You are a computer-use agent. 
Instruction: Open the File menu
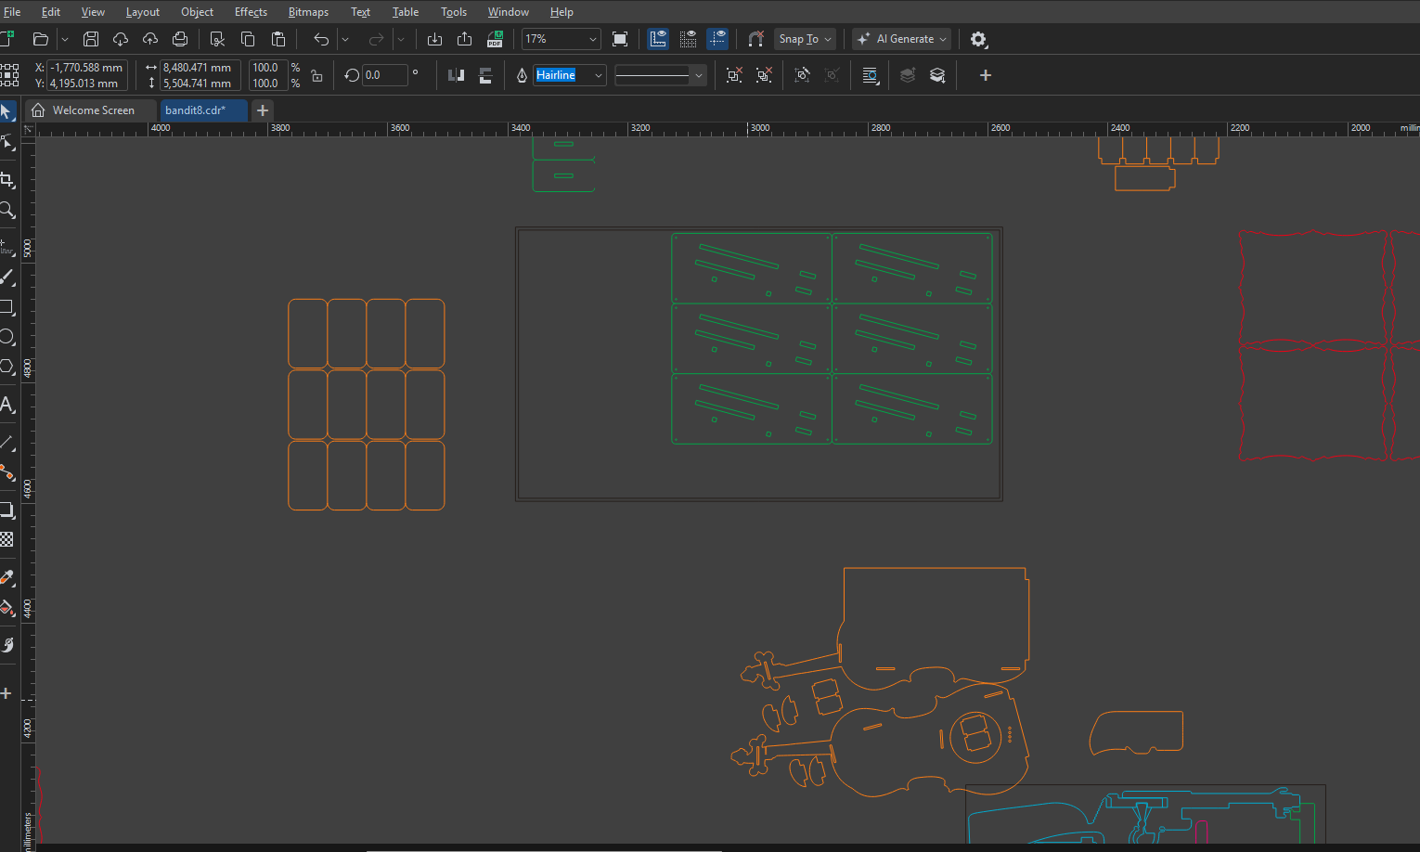point(12,12)
